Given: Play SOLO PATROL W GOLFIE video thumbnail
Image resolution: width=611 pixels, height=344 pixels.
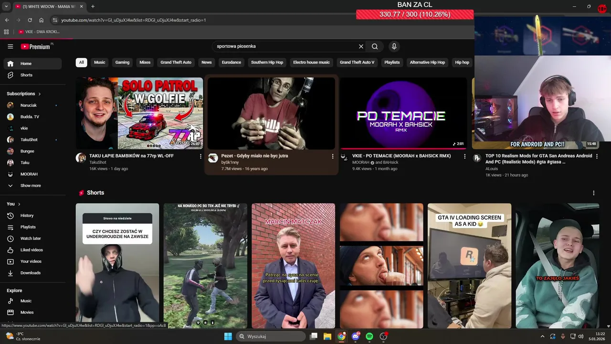Looking at the screenshot, I should 139,113.
